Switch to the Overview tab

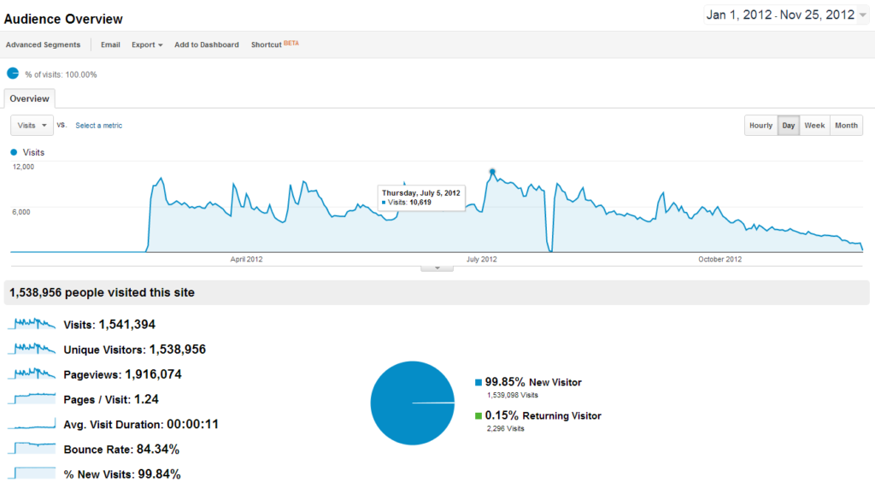point(29,98)
